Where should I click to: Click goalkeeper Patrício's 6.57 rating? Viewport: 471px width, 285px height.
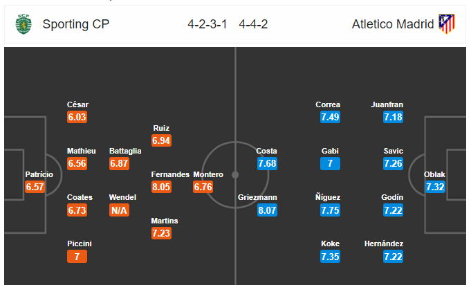click(x=35, y=187)
